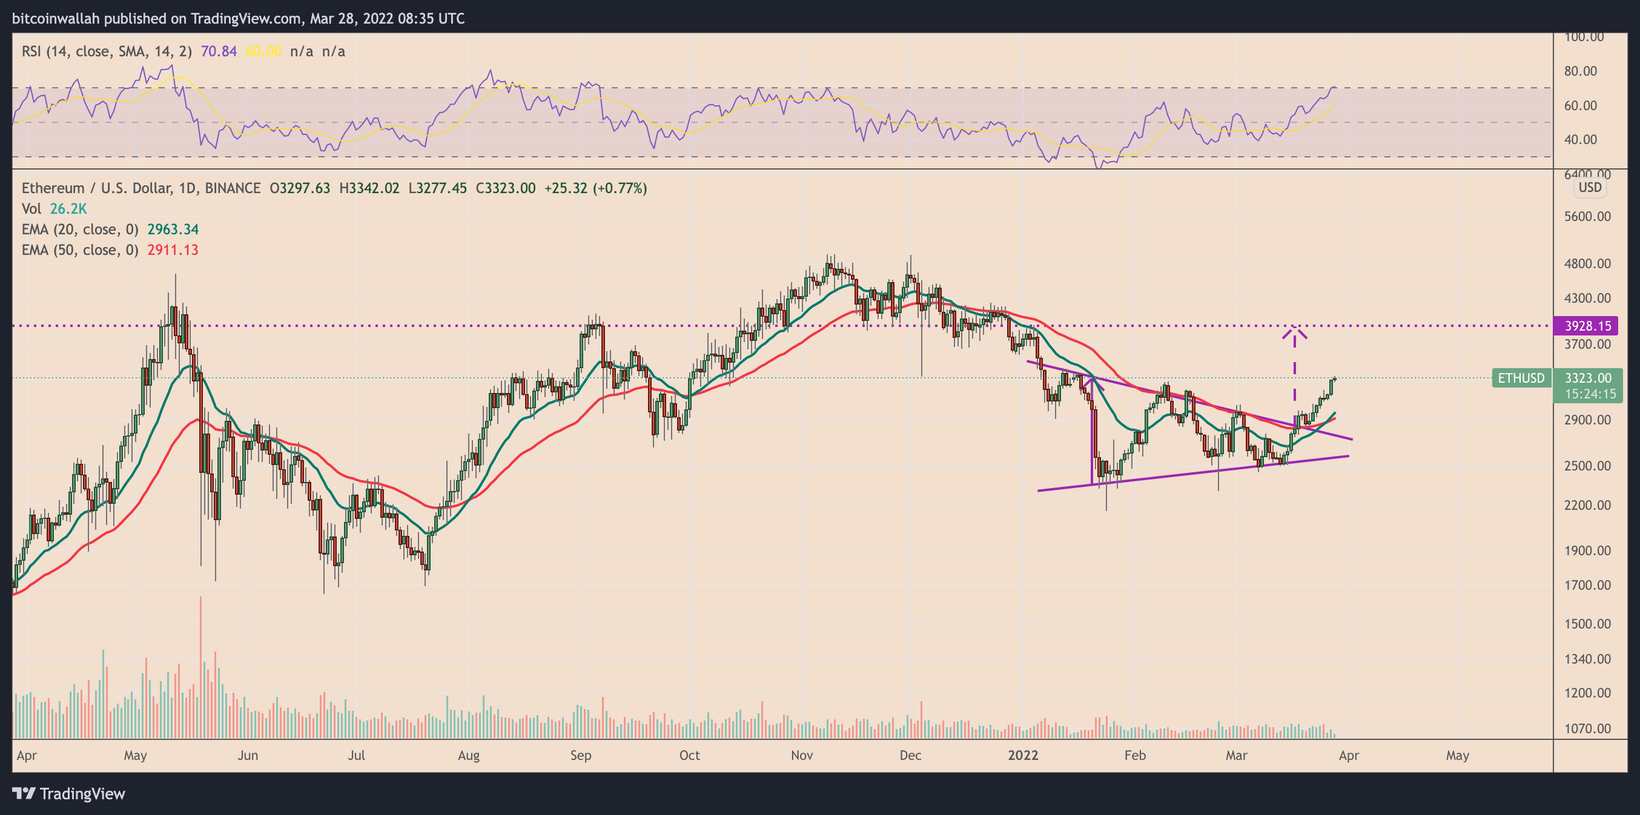Screen dimensions: 1640x815
Task: Select the RSI indicator legend title
Action: [x=107, y=51]
